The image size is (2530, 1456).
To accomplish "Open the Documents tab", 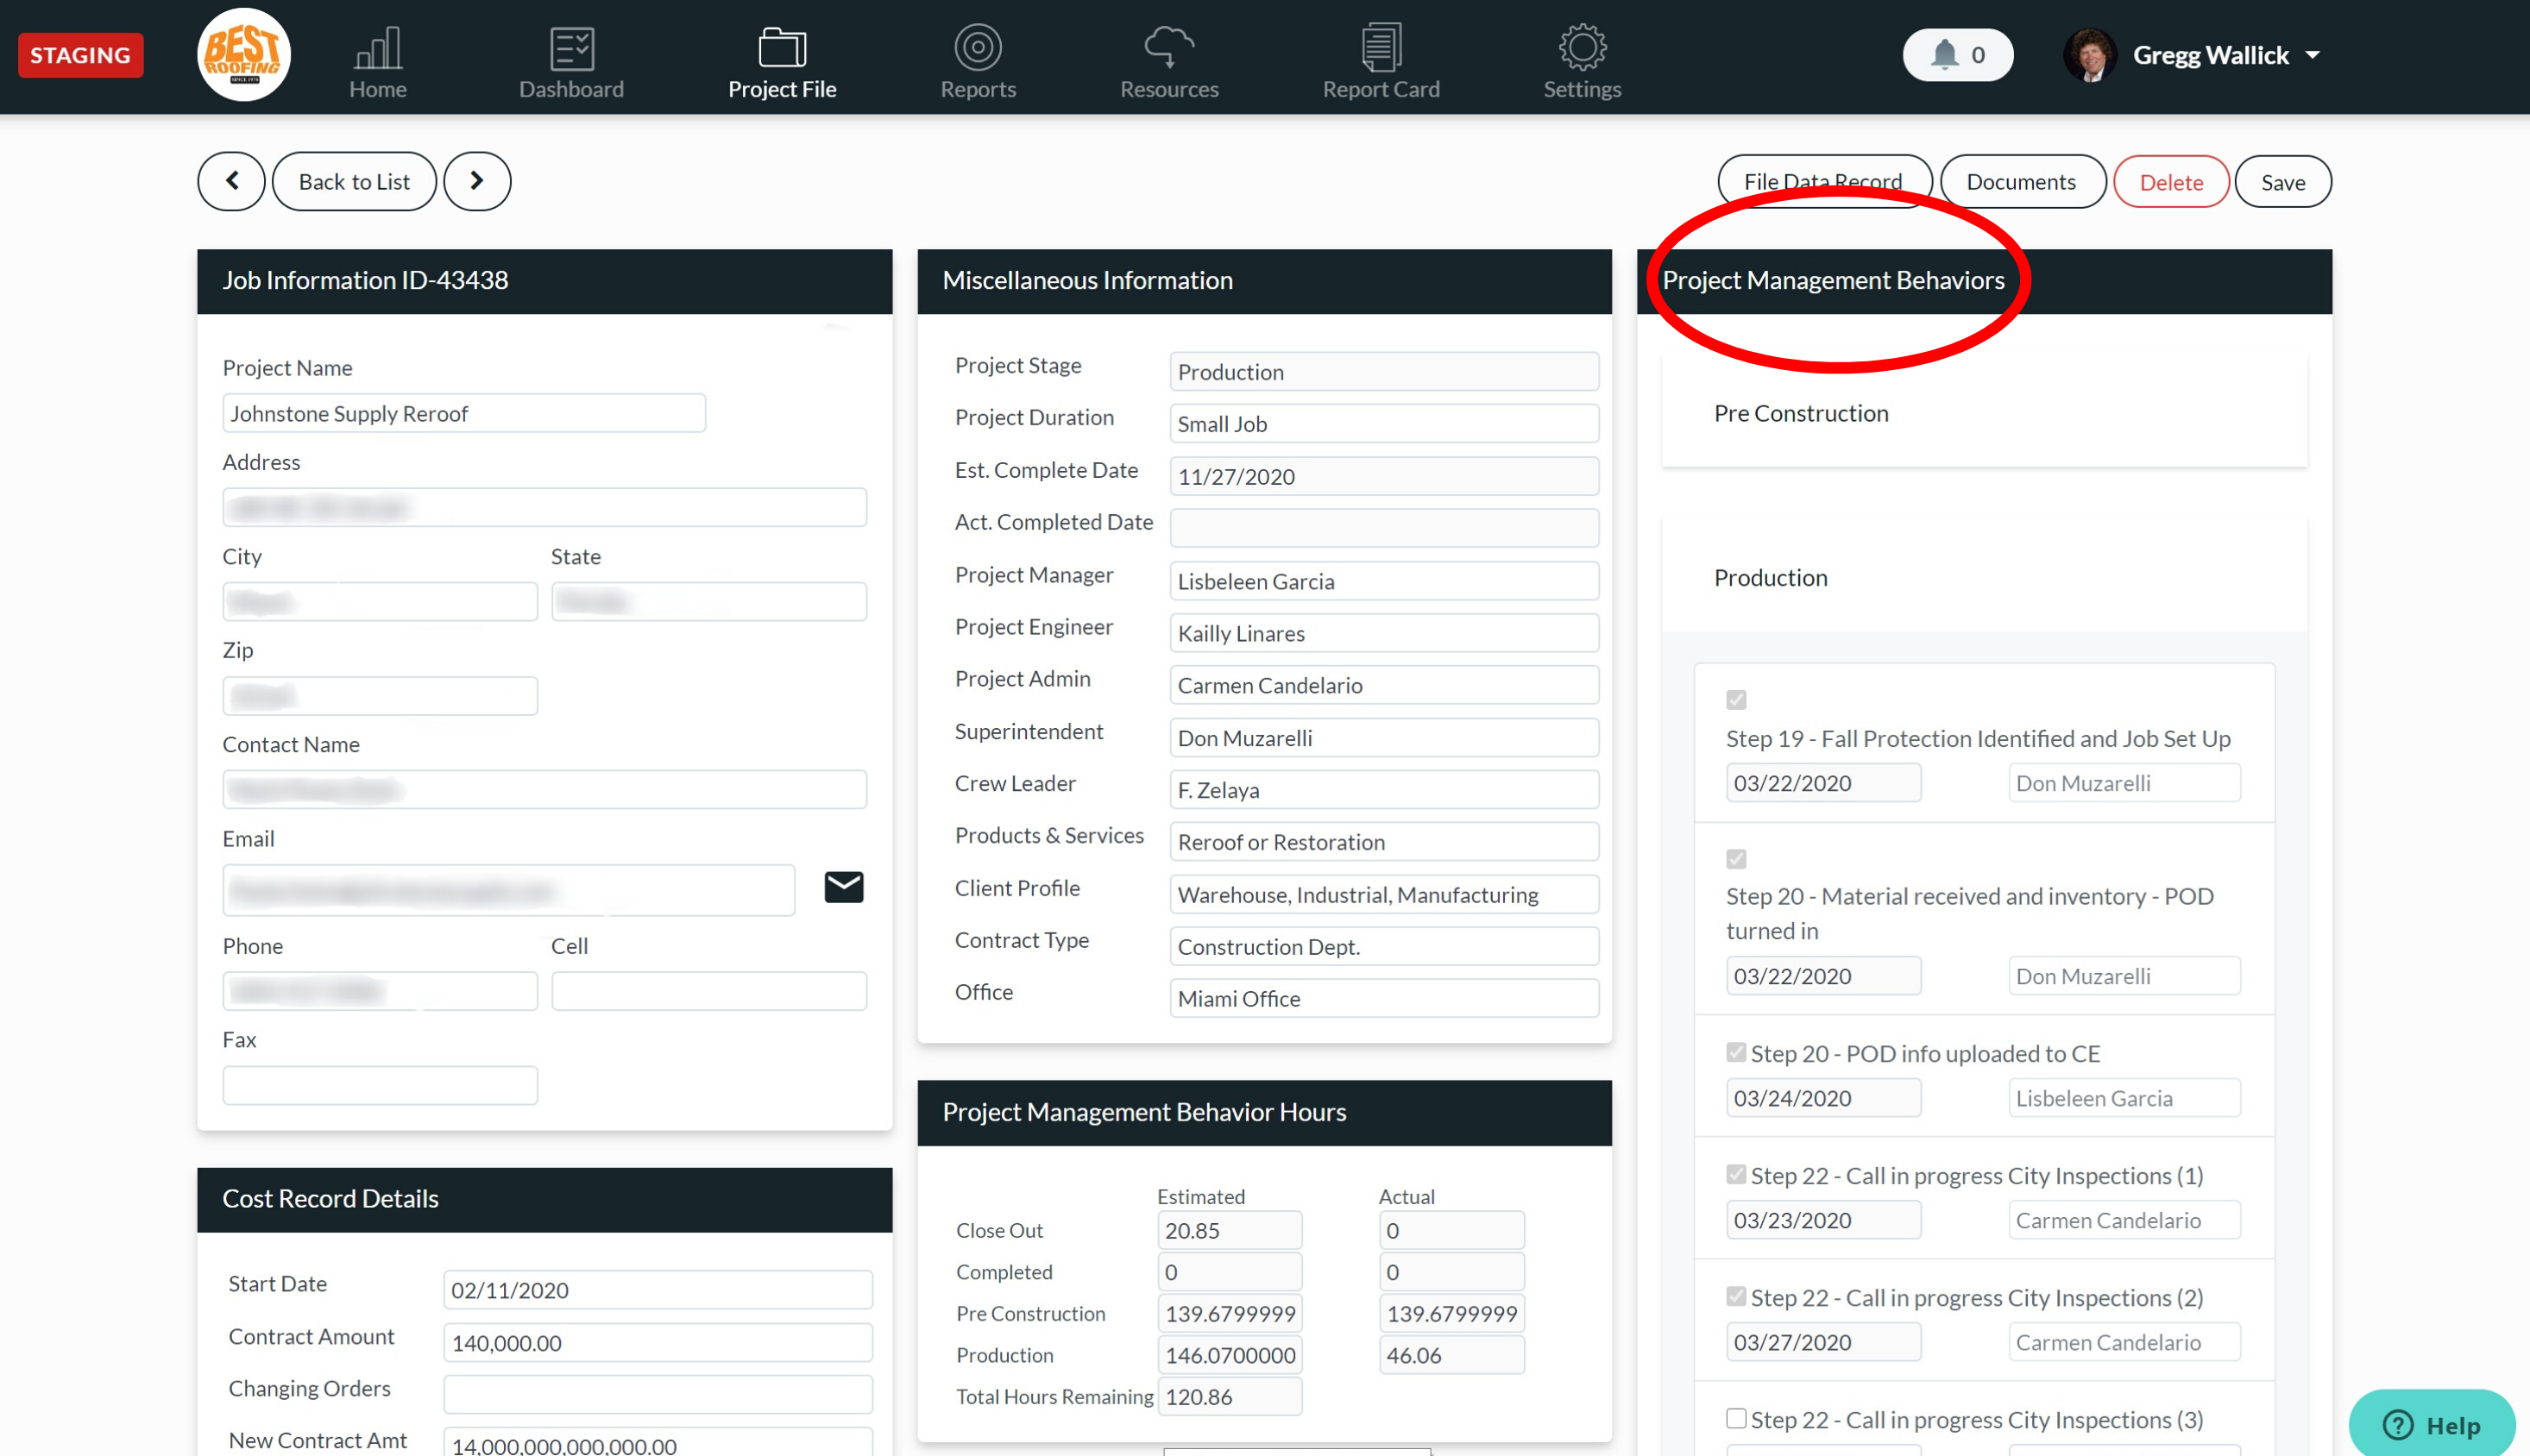I will click(x=2023, y=180).
